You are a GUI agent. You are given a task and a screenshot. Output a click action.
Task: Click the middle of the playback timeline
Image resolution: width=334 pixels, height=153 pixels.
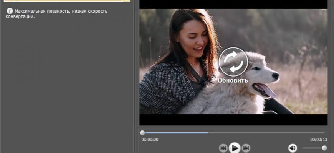point(233,133)
